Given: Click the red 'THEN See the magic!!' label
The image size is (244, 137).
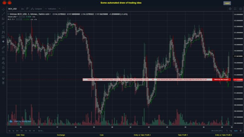Looking at the screenshot, I should pos(221,80).
